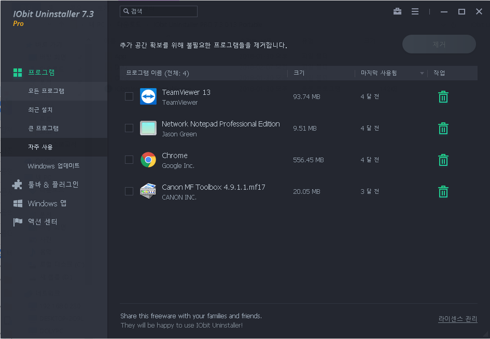Select the TeamViewer 13 program name
The image size is (490, 339).
[x=186, y=92]
